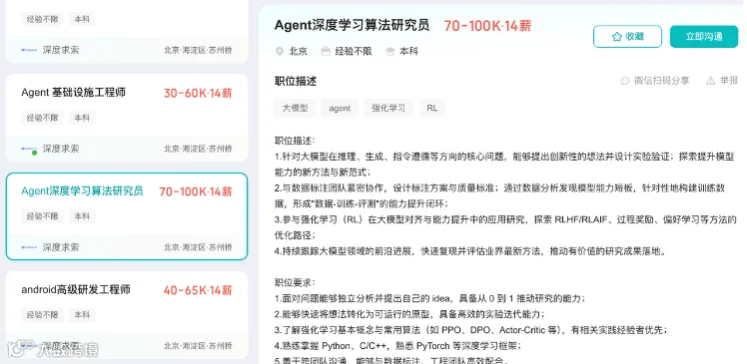Select Agent深度学习算法研究员 card in the list
Viewport: 747px width, 364px height.
pyautogui.click(x=127, y=216)
